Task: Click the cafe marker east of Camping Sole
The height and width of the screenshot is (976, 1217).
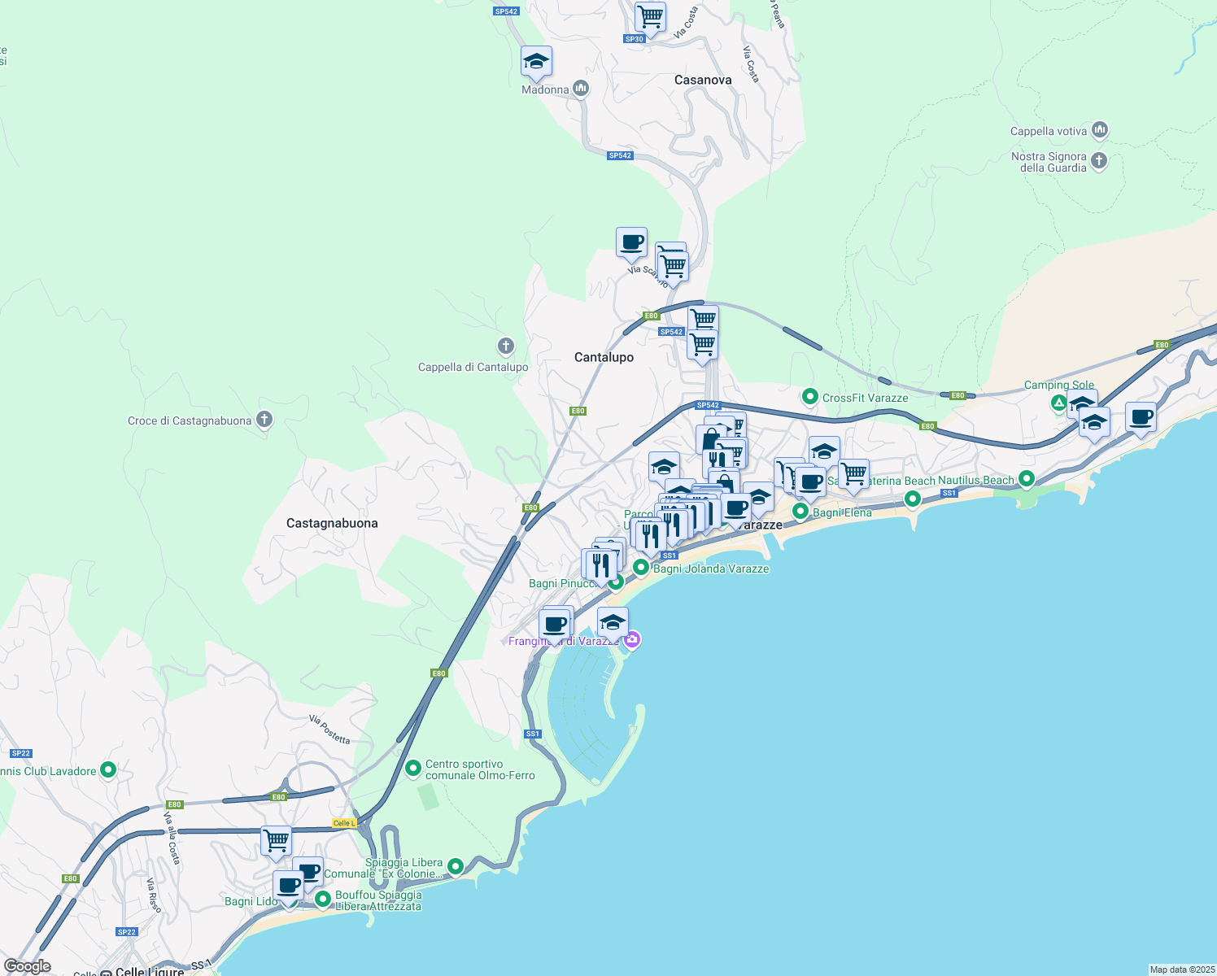Action: click(x=1141, y=418)
